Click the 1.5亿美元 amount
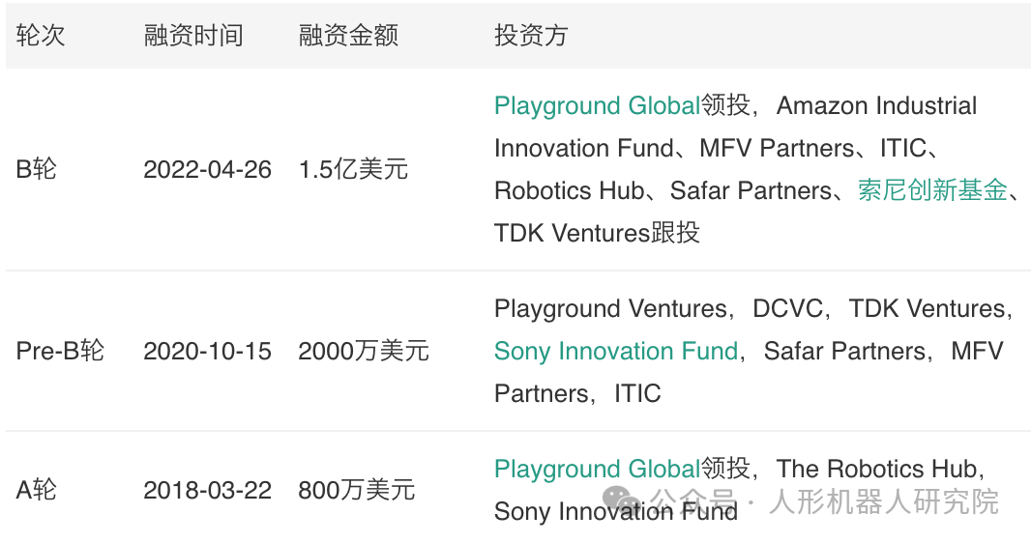The width and height of the screenshot is (1031, 543). 353,169
